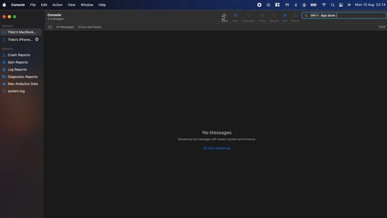Filter by Errors and Faults

[89, 27]
